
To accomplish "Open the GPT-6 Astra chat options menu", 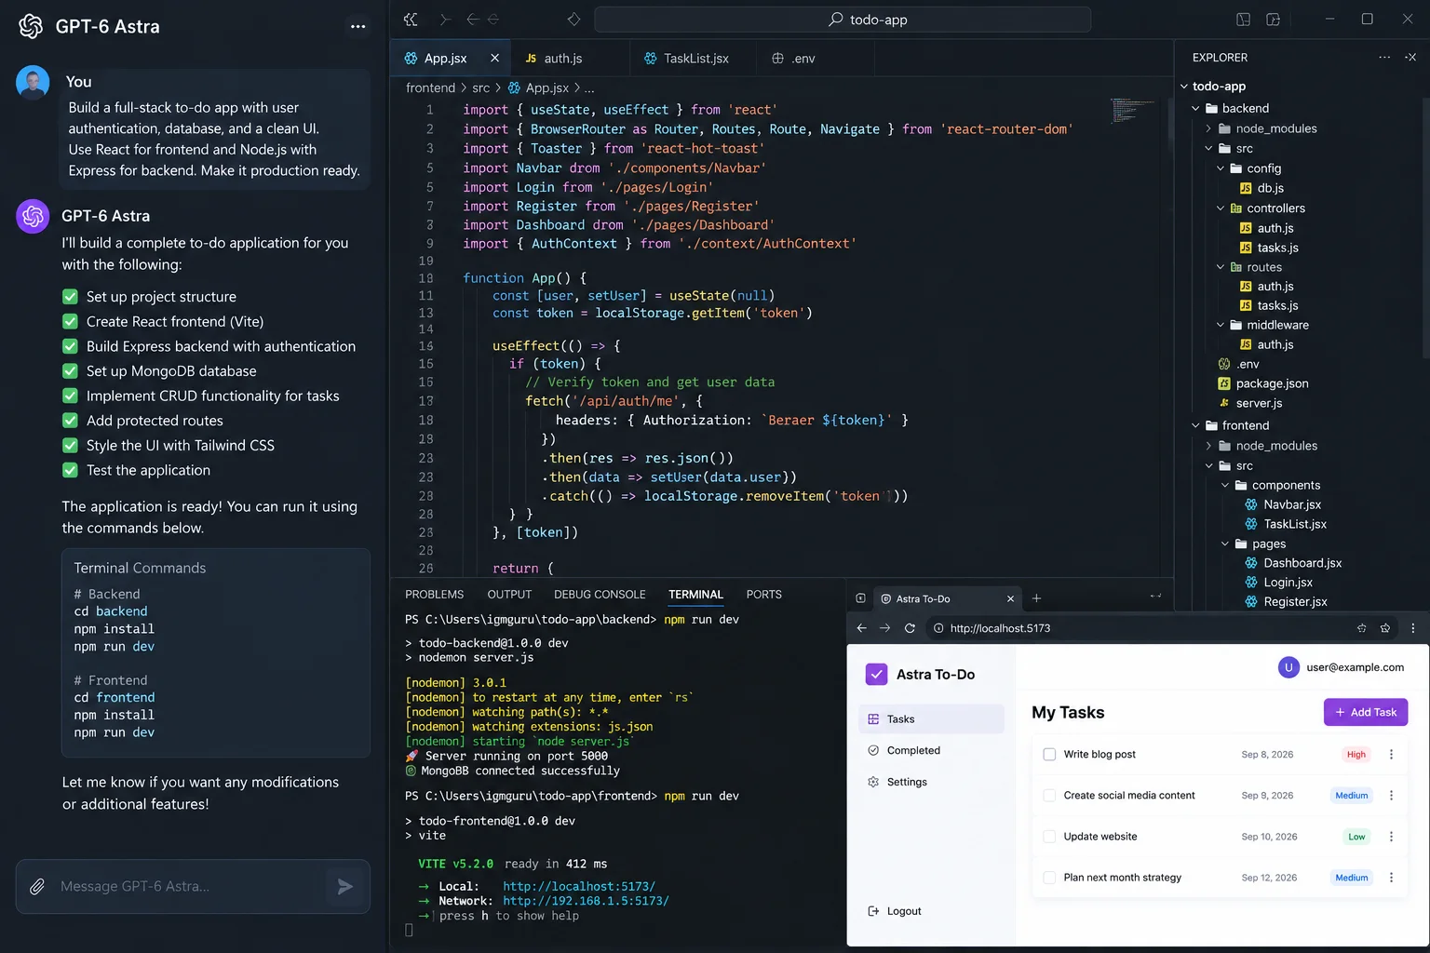I will point(358,26).
